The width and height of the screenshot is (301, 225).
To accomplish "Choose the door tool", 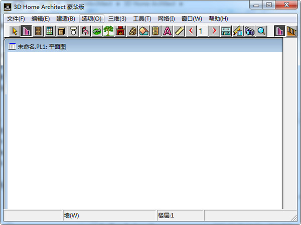I will tap(38, 31).
